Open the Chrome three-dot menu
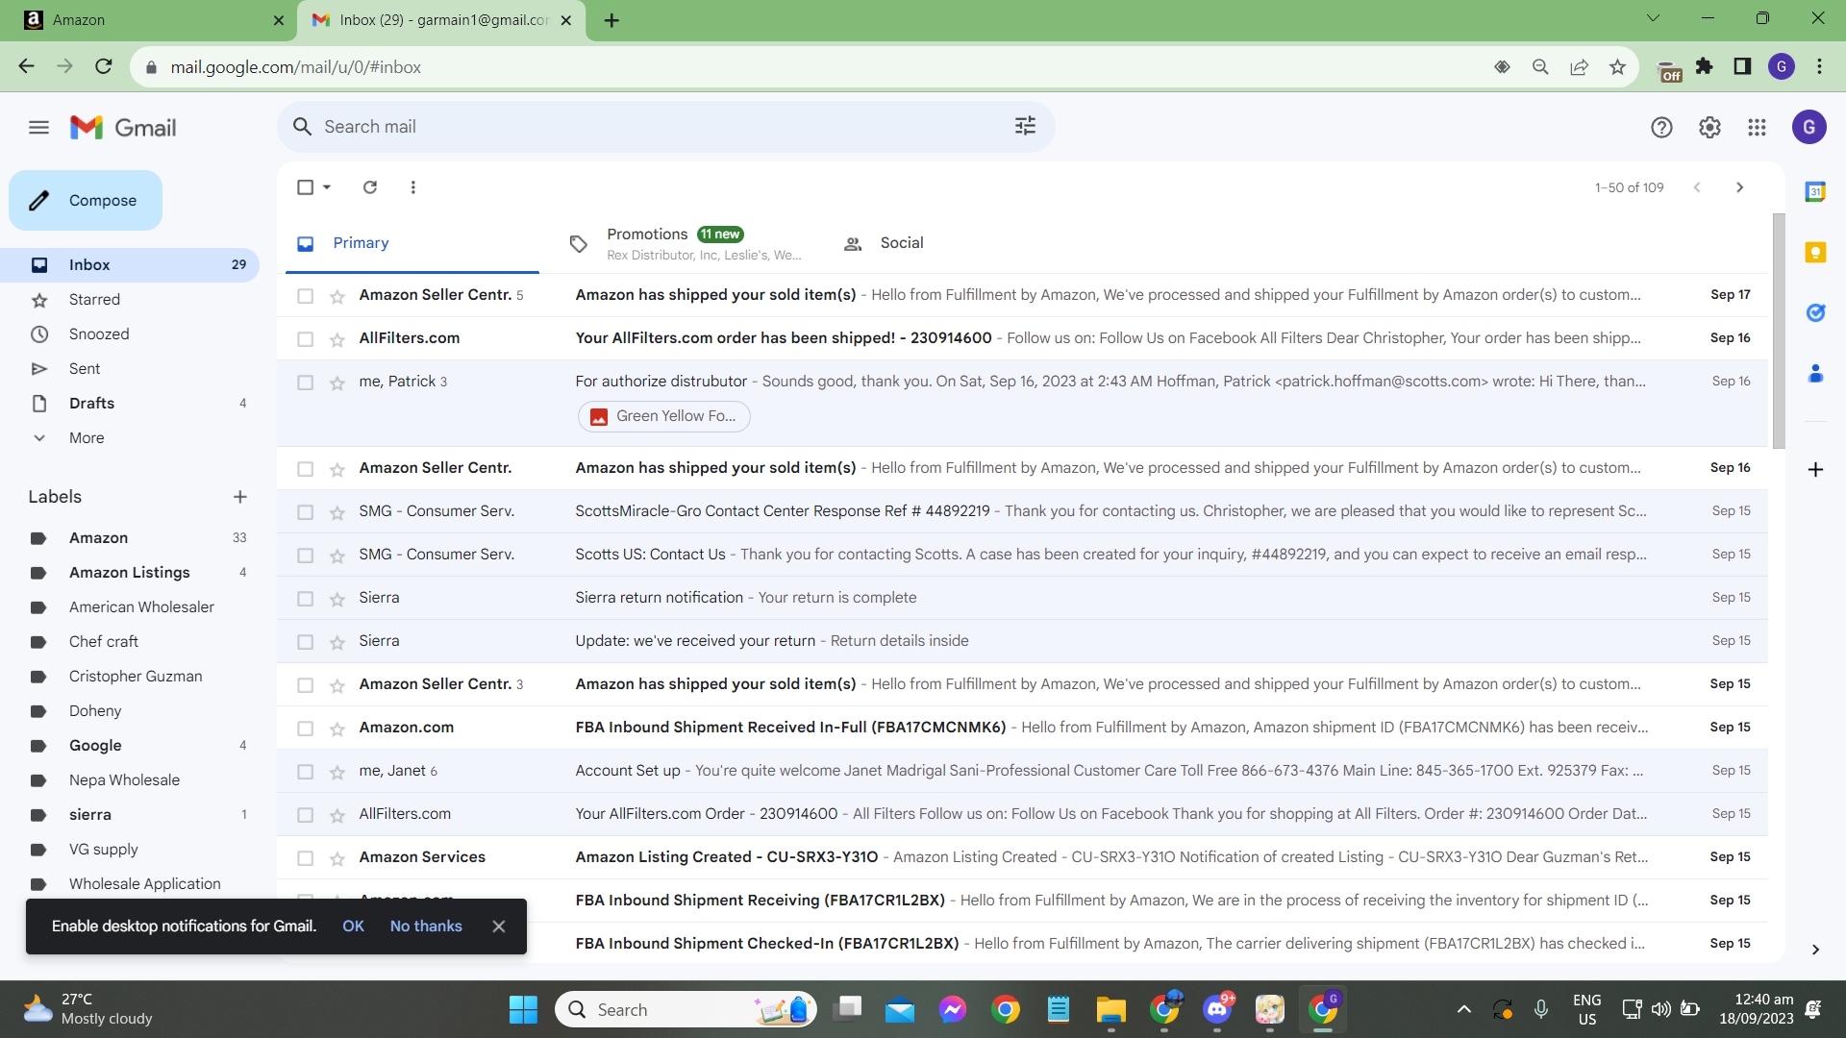1846x1038 pixels. coord(1819,66)
